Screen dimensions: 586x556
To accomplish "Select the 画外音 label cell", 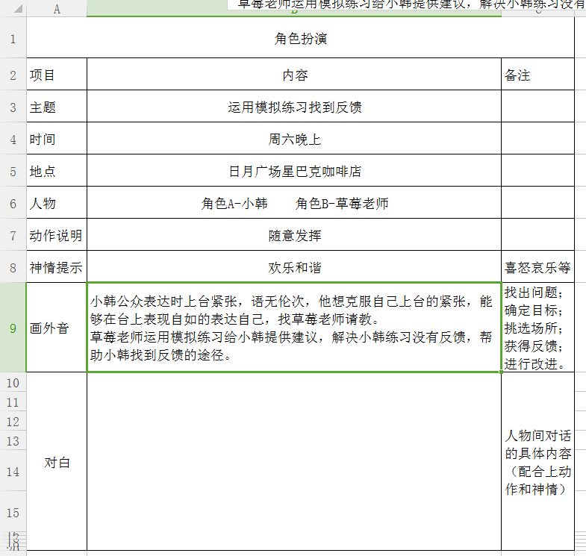I will click(57, 328).
